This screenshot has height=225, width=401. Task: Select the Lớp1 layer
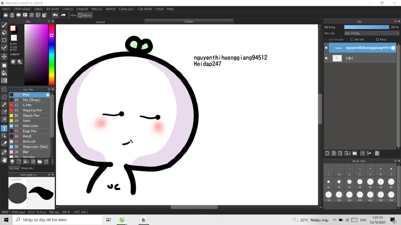[360, 58]
